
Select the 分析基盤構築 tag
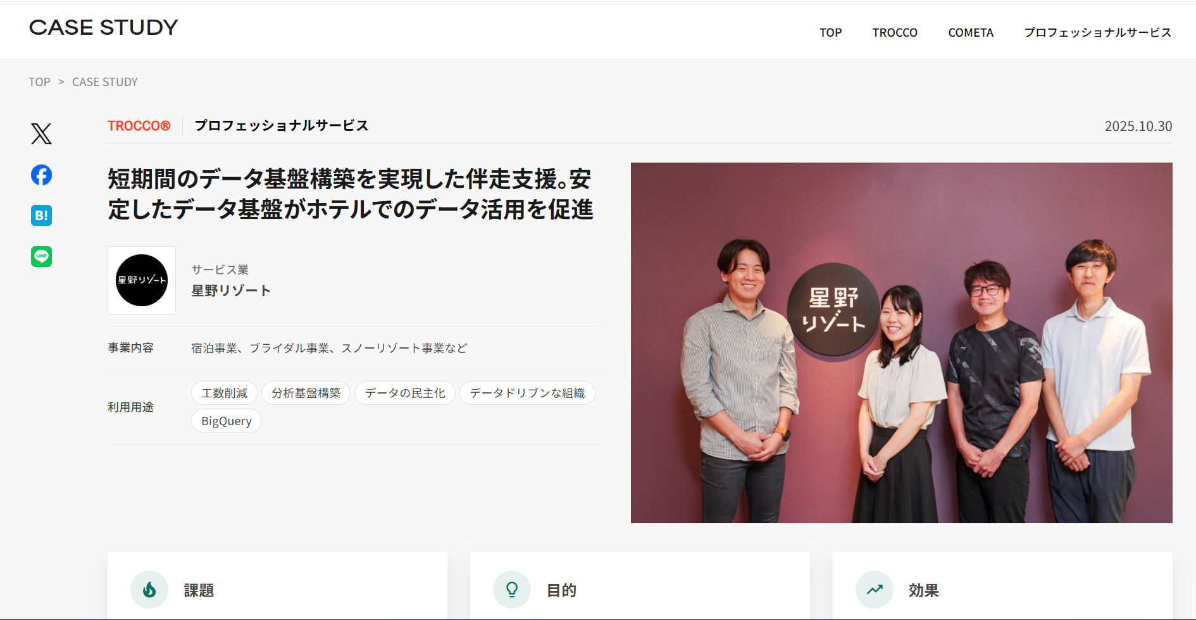(x=306, y=393)
